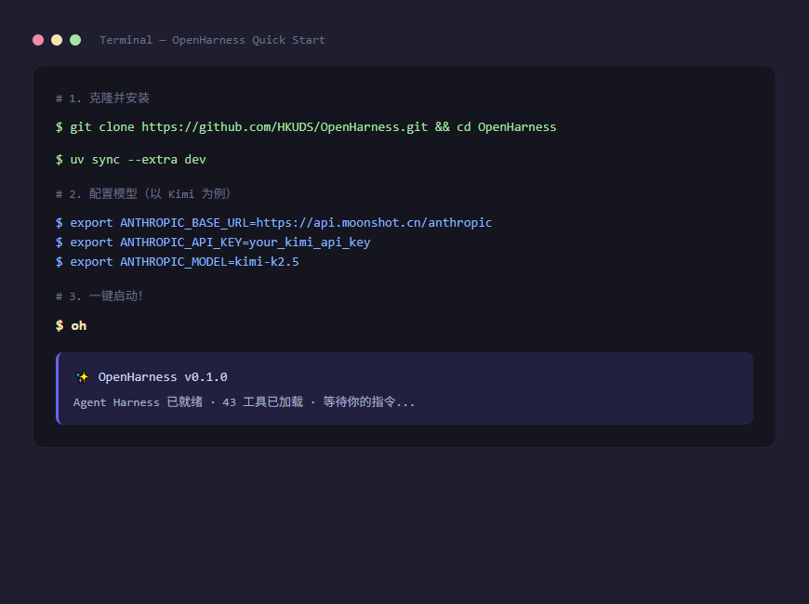Image resolution: width=809 pixels, height=604 pixels.
Task: Click the 43 工具已加载 status text
Action: 261,401
